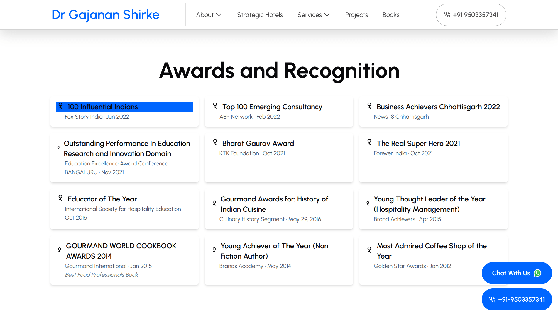Viewport: 558px width, 316px height.
Task: Open the Strategic Hotels menu item
Action: (x=260, y=15)
